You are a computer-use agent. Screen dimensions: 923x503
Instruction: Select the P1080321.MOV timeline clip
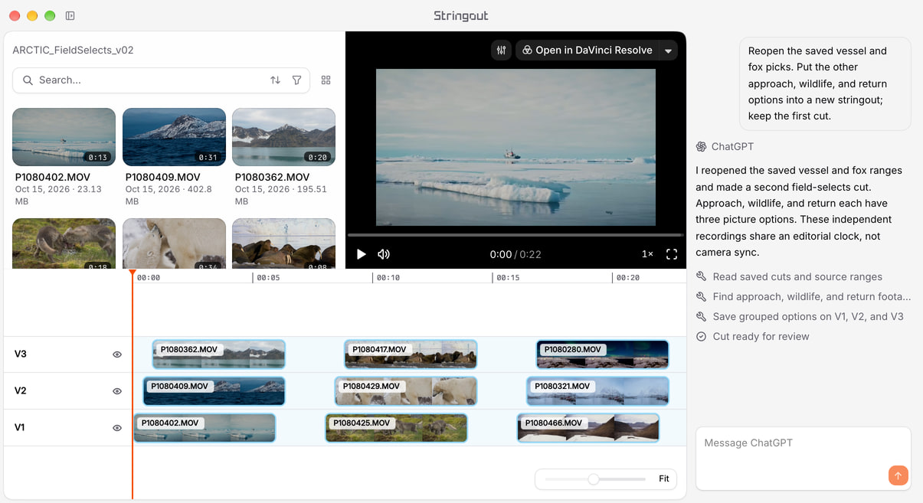[x=598, y=391]
